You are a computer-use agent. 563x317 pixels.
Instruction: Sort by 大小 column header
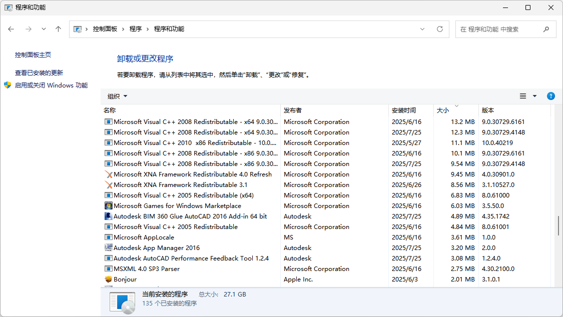(x=456, y=110)
